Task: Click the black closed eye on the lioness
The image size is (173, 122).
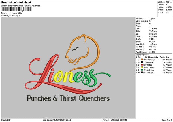Action: tap(76, 49)
